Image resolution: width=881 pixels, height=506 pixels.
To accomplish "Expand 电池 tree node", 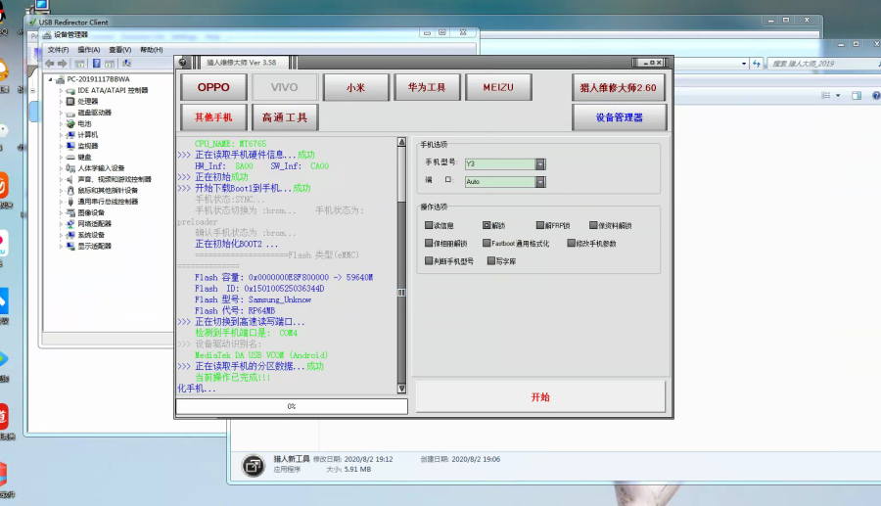I will pyautogui.click(x=62, y=123).
